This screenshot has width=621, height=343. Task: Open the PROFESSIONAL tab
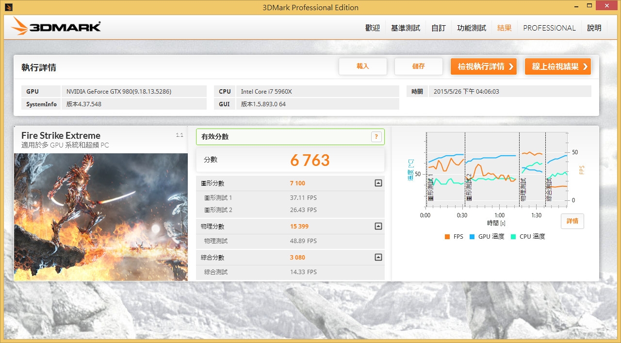[x=549, y=28]
